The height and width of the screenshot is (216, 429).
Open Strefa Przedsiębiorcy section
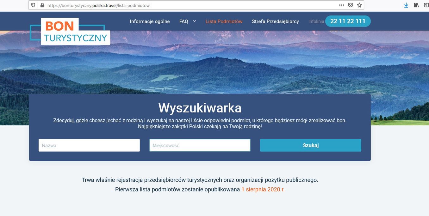point(275,21)
